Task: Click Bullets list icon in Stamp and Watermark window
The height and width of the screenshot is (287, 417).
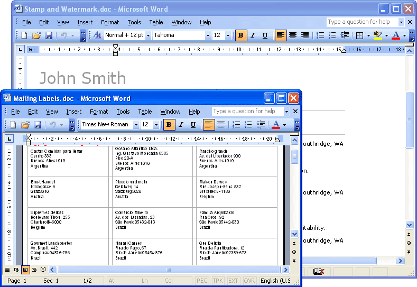Action: (332, 35)
